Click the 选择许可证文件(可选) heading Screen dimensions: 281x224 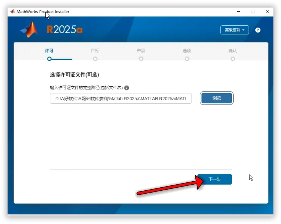pos(74,75)
